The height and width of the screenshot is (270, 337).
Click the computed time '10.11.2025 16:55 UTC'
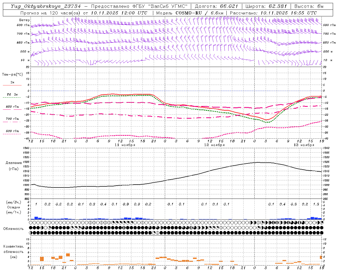[289, 13]
